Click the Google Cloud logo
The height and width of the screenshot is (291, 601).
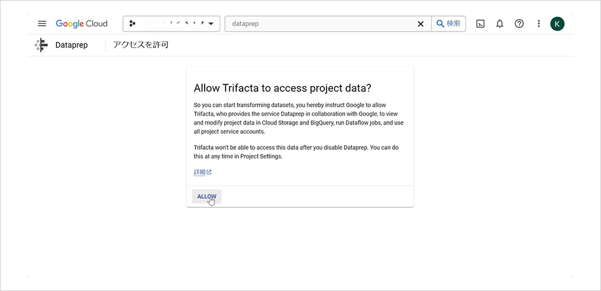point(82,24)
